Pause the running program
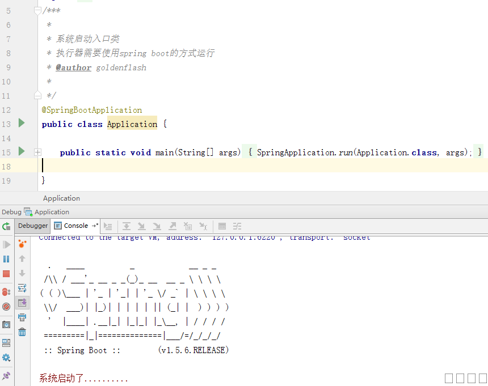Screen dimensions: 488x386 6,259
